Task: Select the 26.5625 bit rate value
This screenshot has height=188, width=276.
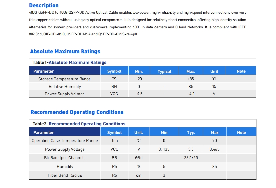Action: click(x=191, y=158)
